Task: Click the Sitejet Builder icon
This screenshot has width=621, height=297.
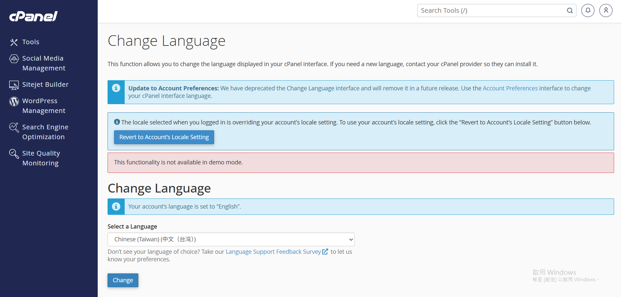Action: [x=14, y=85]
